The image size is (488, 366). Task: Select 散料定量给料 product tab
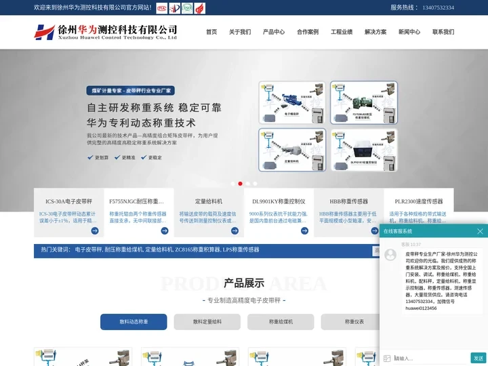click(x=207, y=322)
